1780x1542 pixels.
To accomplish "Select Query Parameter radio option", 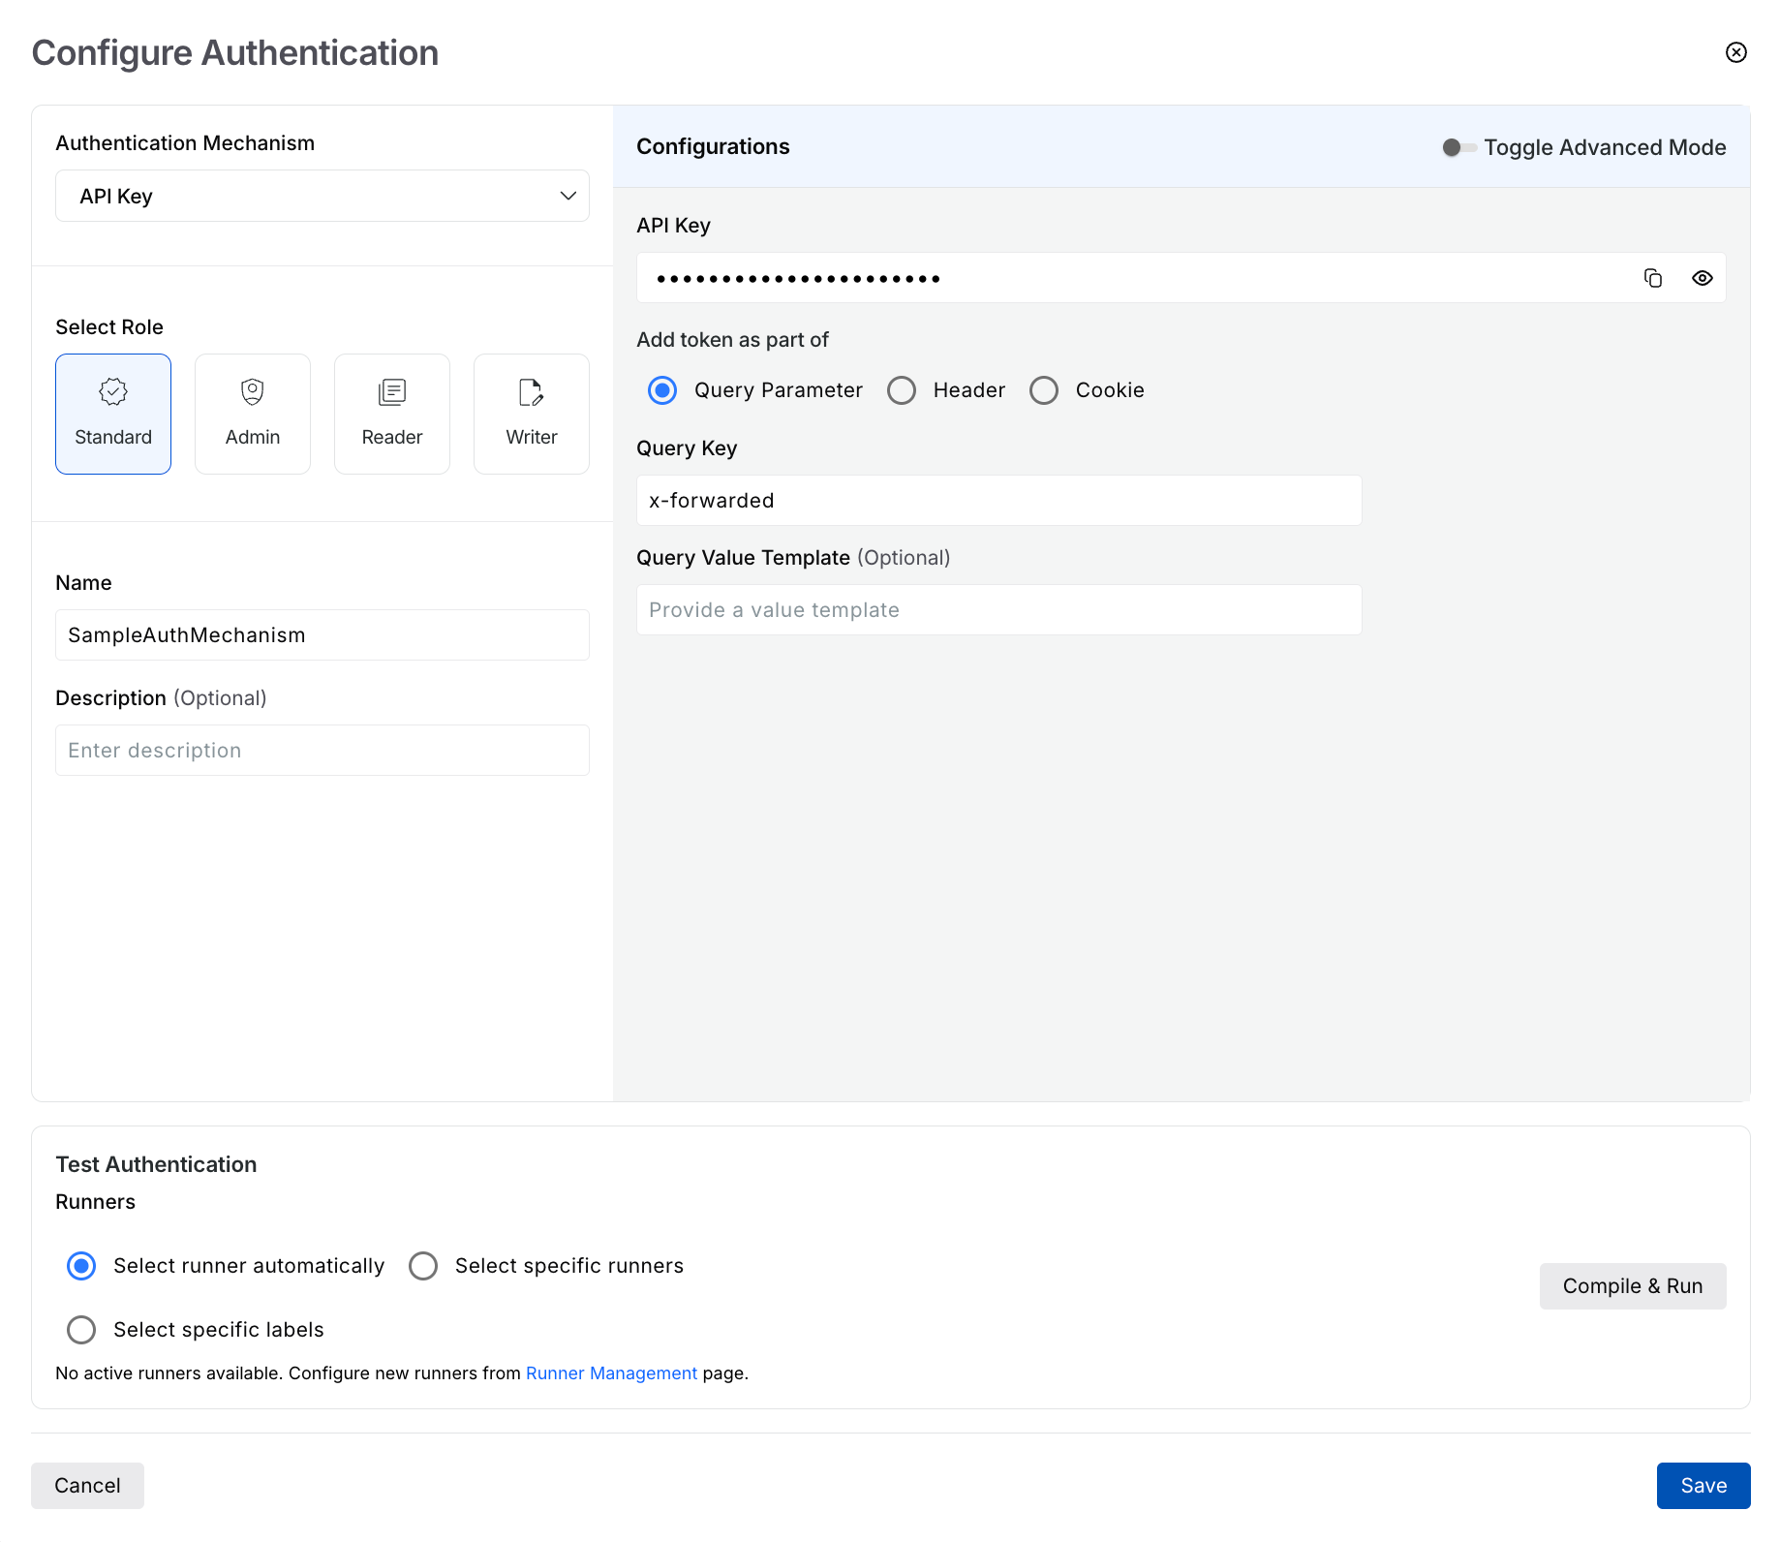I will pyautogui.click(x=662, y=390).
